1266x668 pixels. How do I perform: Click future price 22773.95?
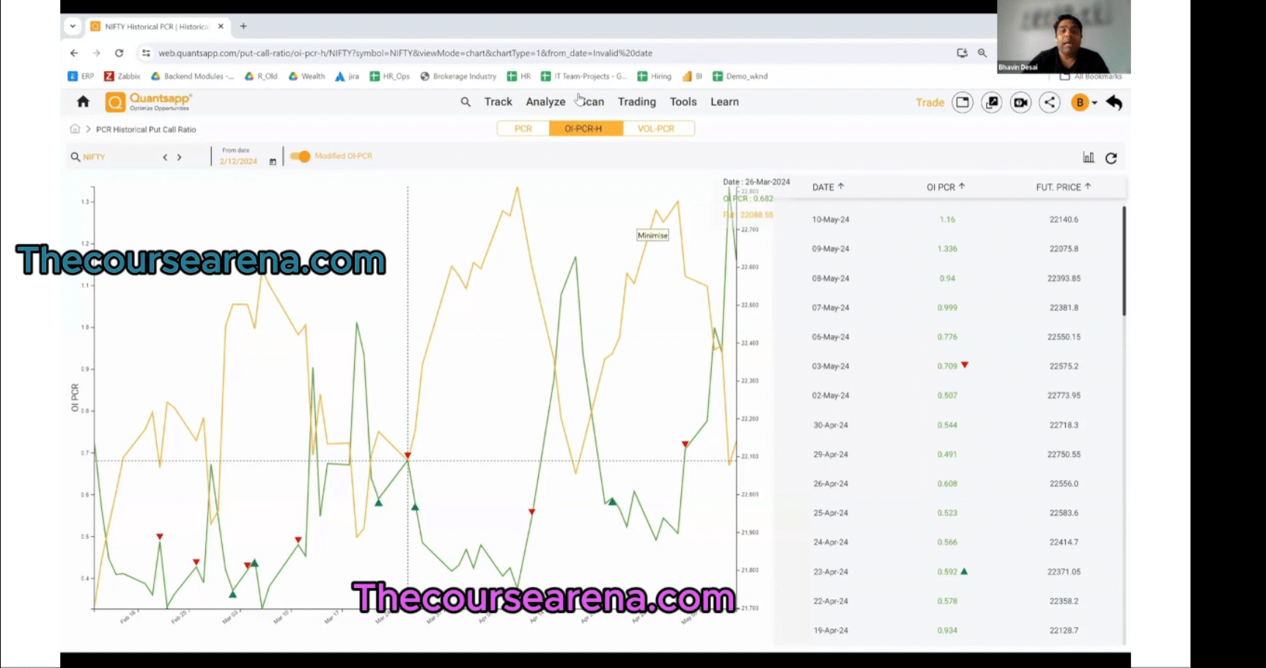click(x=1064, y=395)
